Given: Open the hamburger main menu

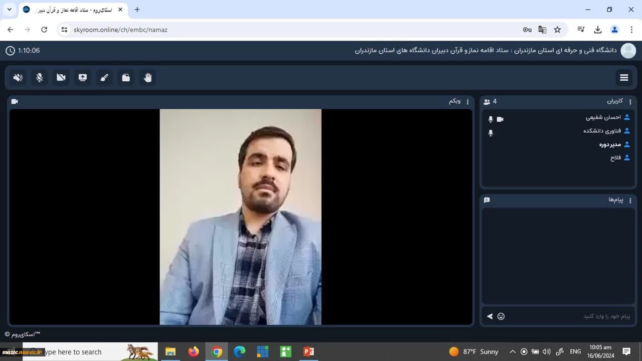Looking at the screenshot, I should click(624, 77).
